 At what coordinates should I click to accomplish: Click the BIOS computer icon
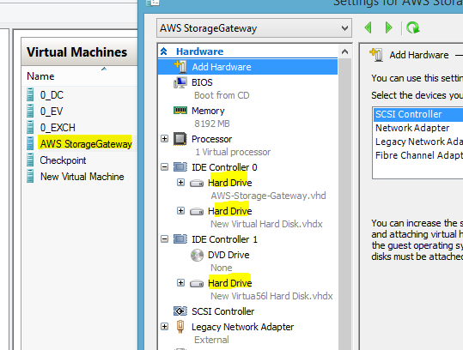pyautogui.click(x=180, y=82)
